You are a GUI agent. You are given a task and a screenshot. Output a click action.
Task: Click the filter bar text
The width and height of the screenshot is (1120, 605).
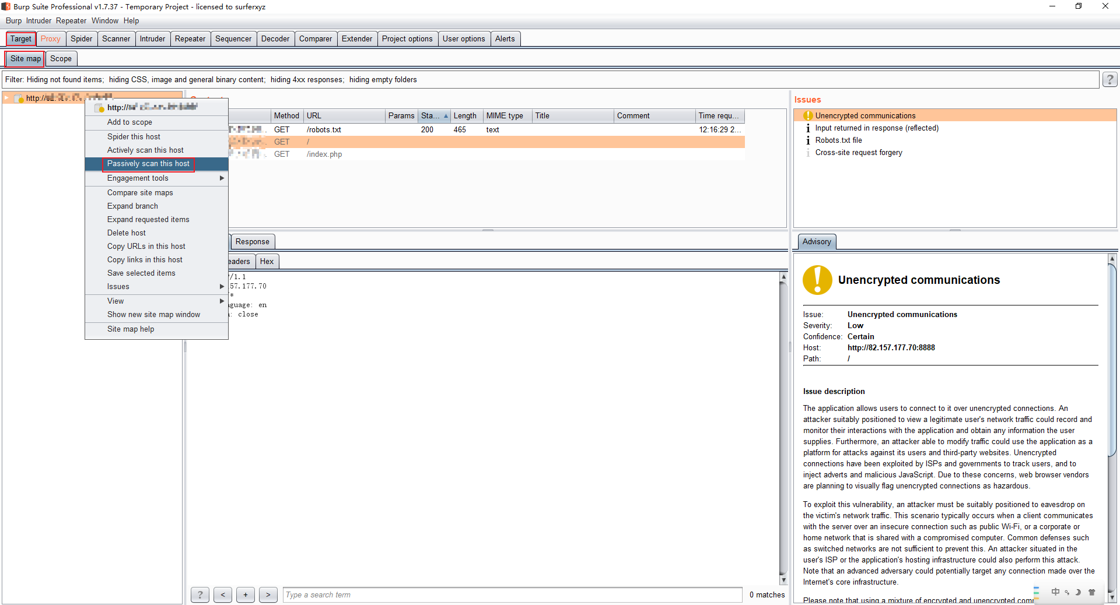pos(211,79)
